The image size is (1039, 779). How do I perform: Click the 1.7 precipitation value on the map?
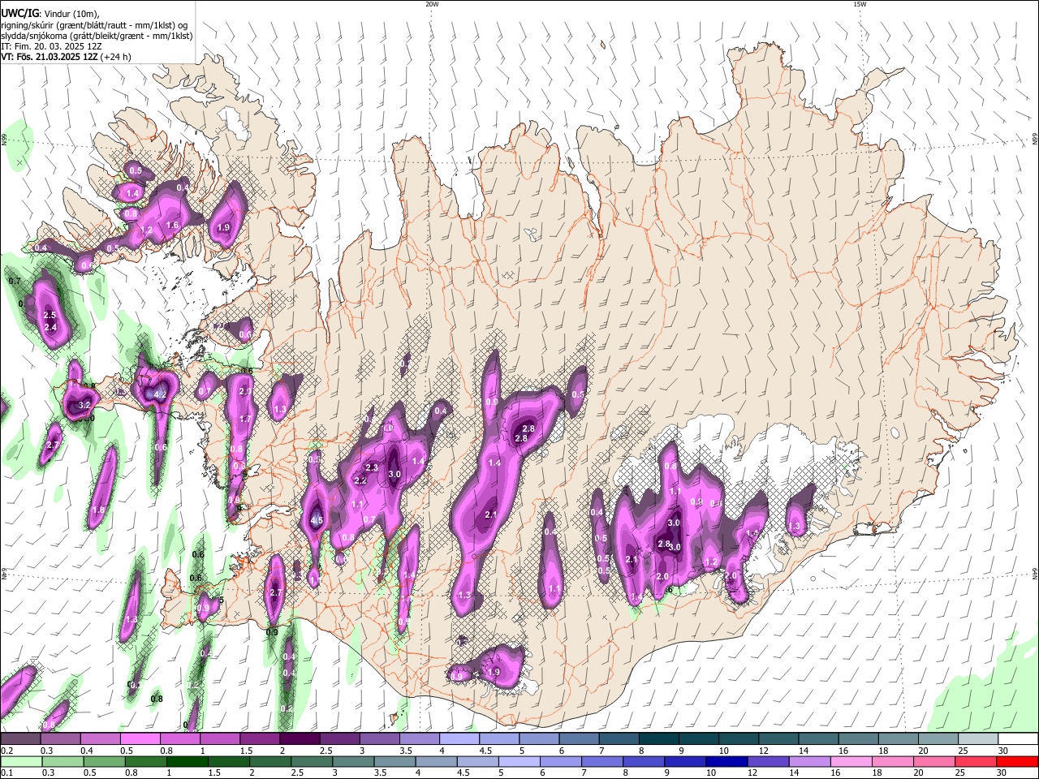(x=244, y=419)
